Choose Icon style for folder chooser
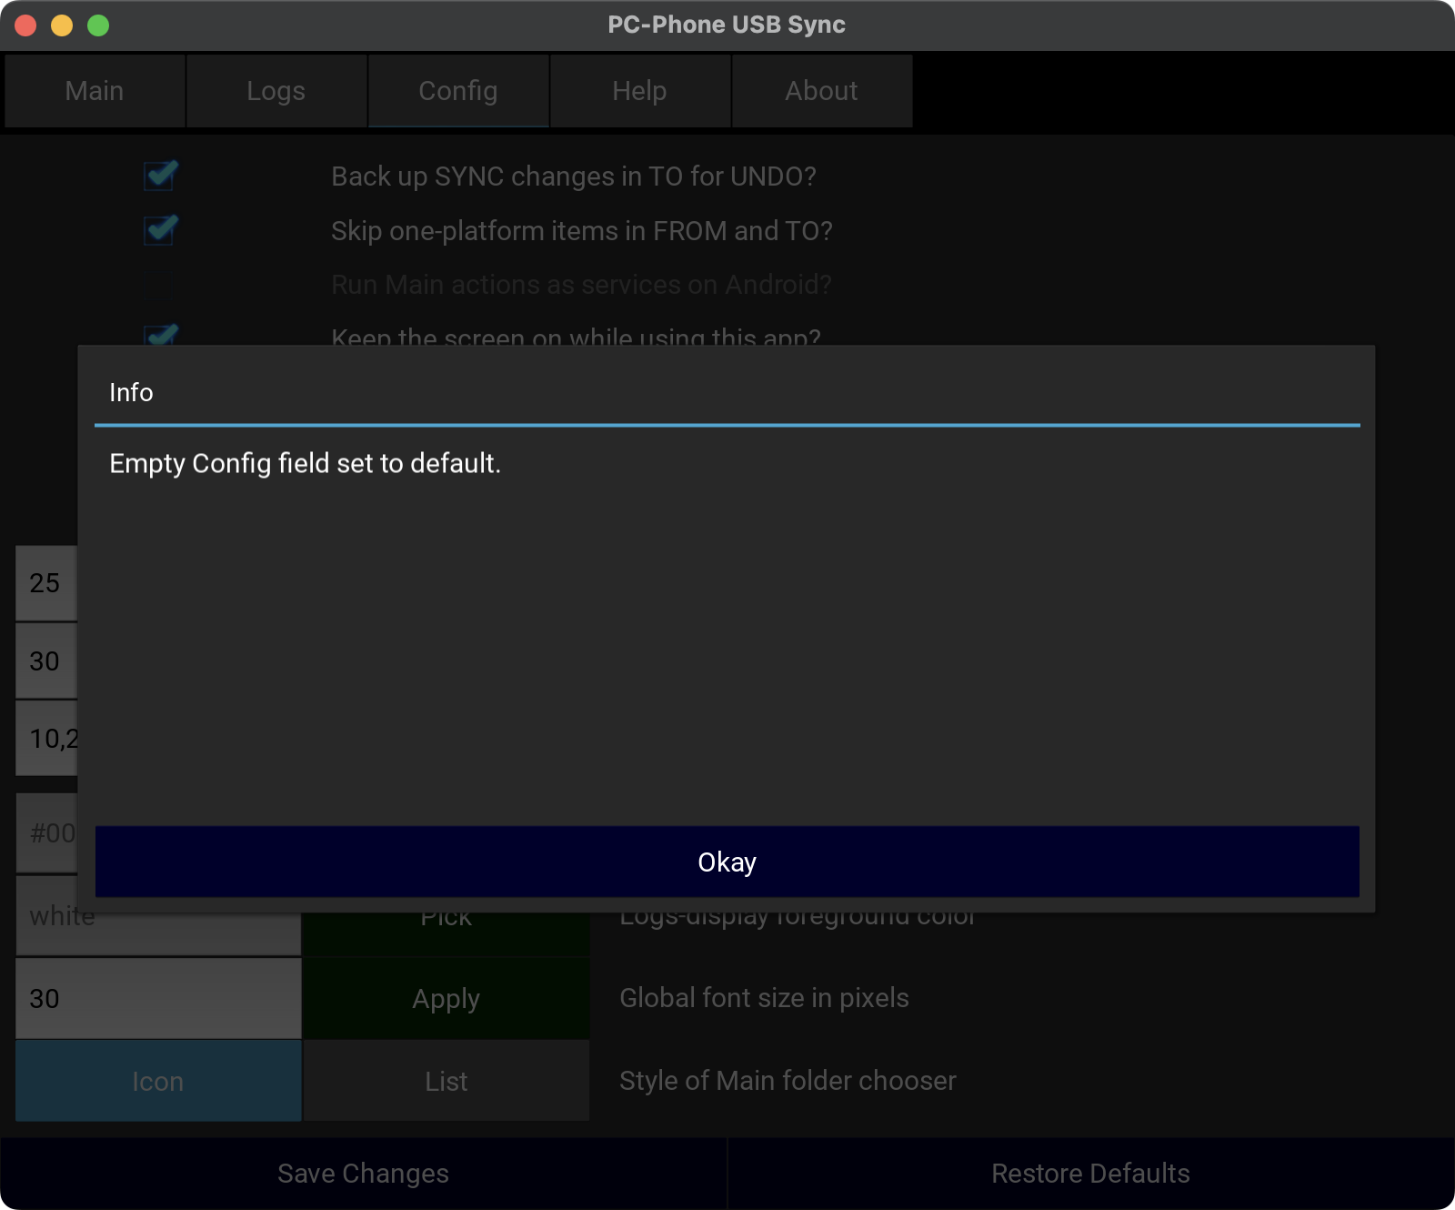The width and height of the screenshot is (1455, 1210). pyautogui.click(x=158, y=1081)
